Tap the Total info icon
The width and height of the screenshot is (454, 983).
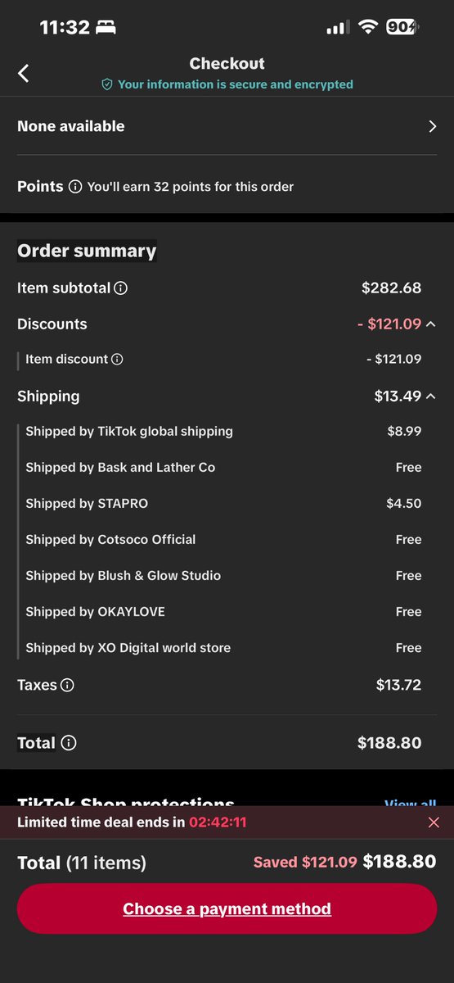(x=70, y=743)
